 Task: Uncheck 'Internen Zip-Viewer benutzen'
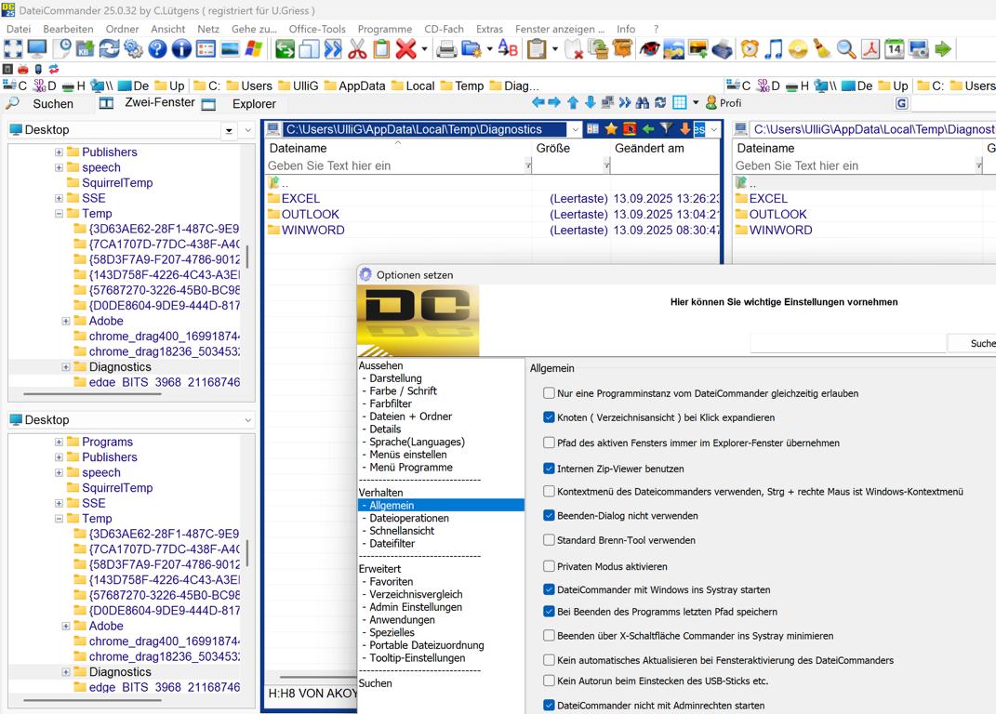[x=549, y=469]
